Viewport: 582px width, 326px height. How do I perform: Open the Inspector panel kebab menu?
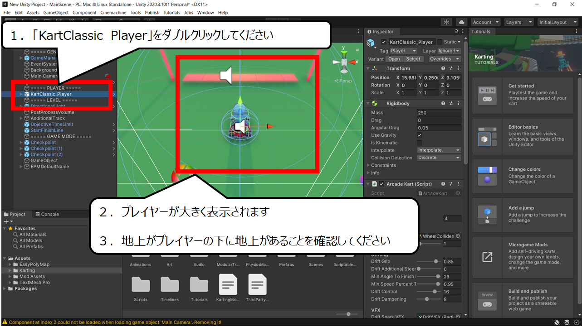click(463, 32)
